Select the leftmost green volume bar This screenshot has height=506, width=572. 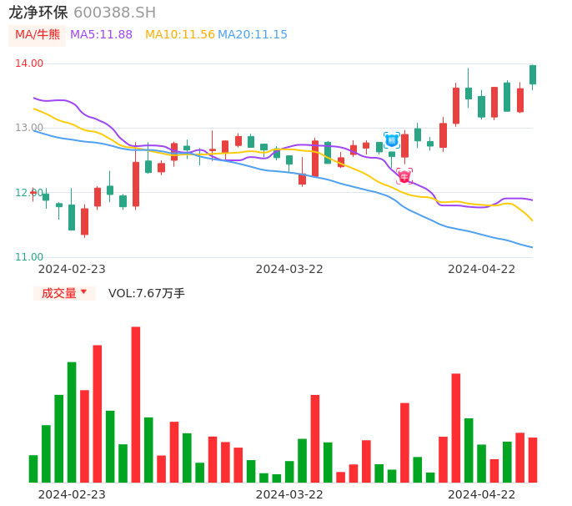coord(33,468)
